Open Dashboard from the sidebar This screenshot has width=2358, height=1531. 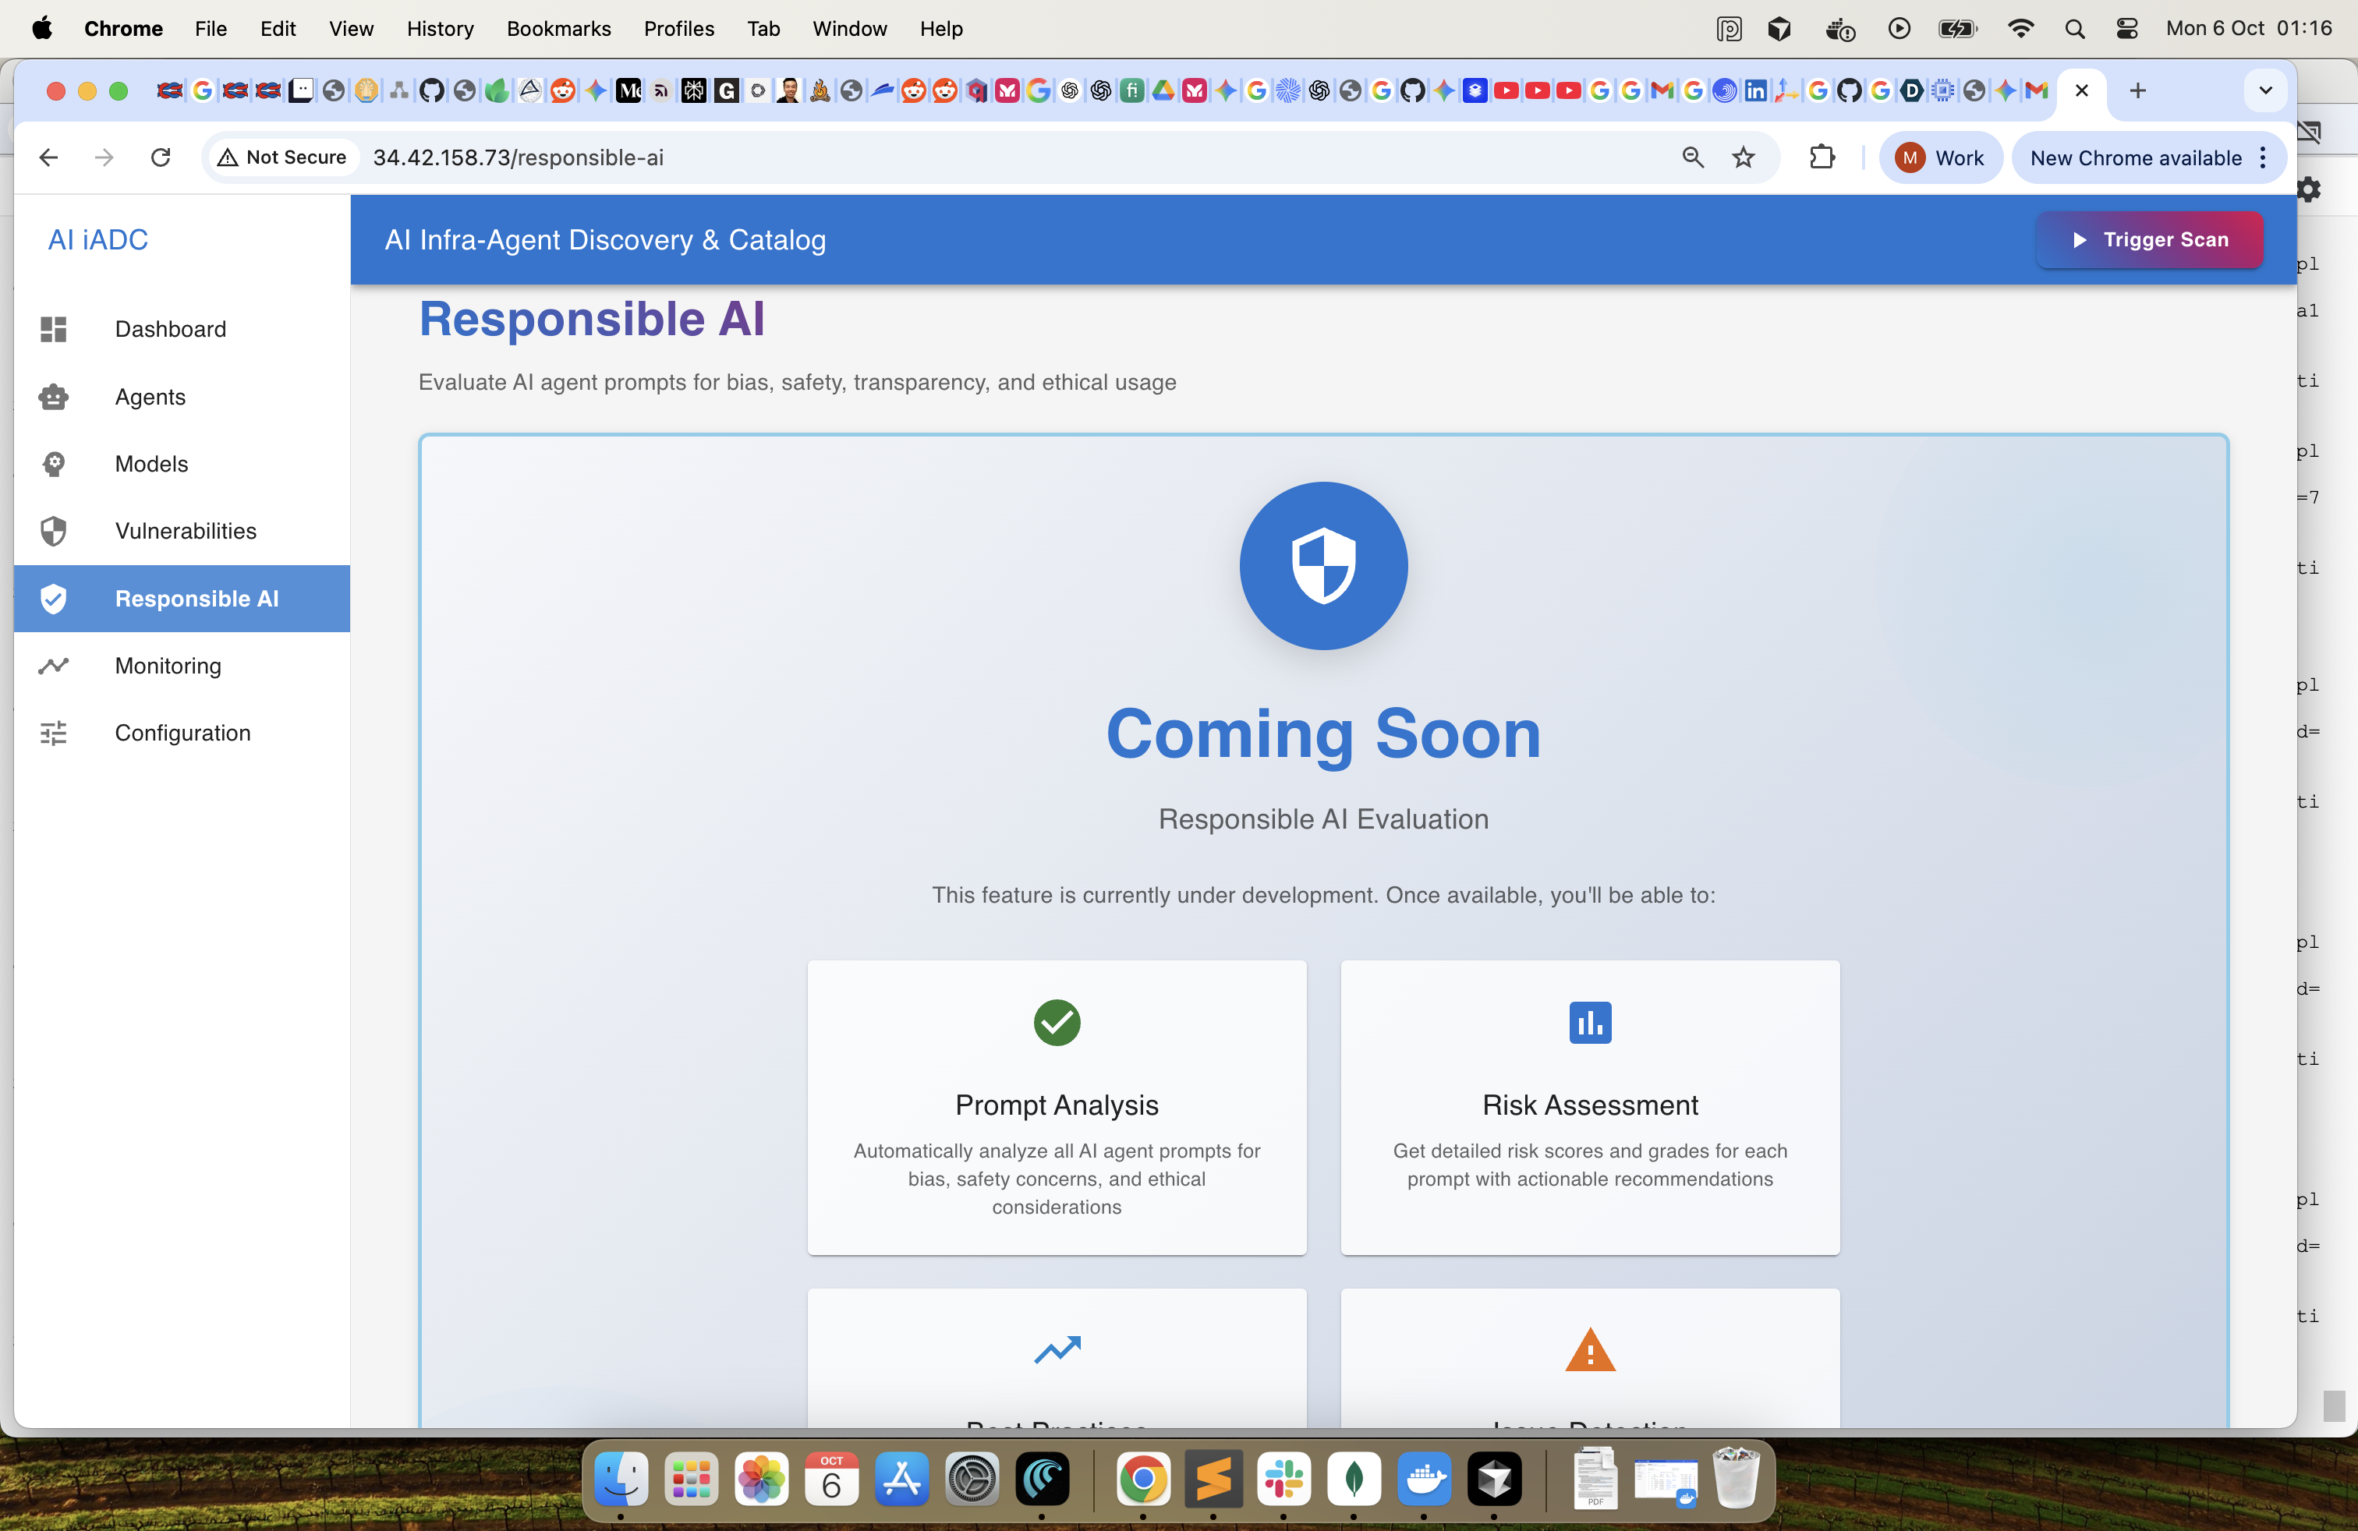[x=169, y=329]
